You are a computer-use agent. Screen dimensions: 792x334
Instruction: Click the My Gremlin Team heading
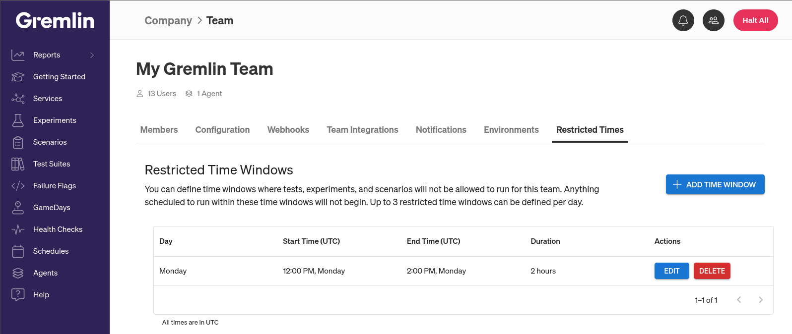point(204,69)
